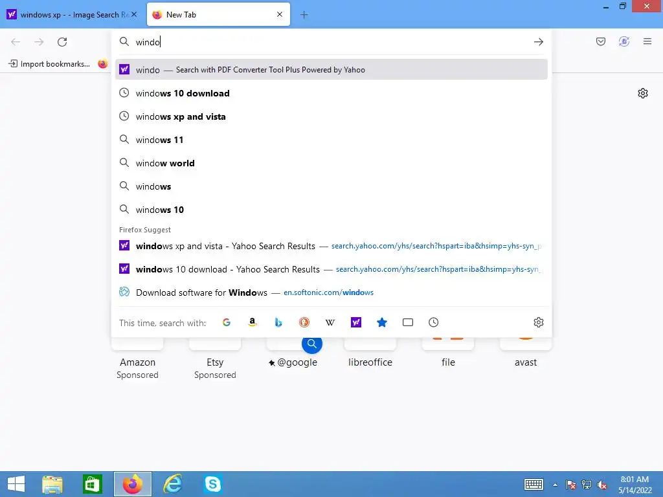Image resolution: width=663 pixels, height=497 pixels.
Task: Search bookmarks using the star icon
Action: 382,322
